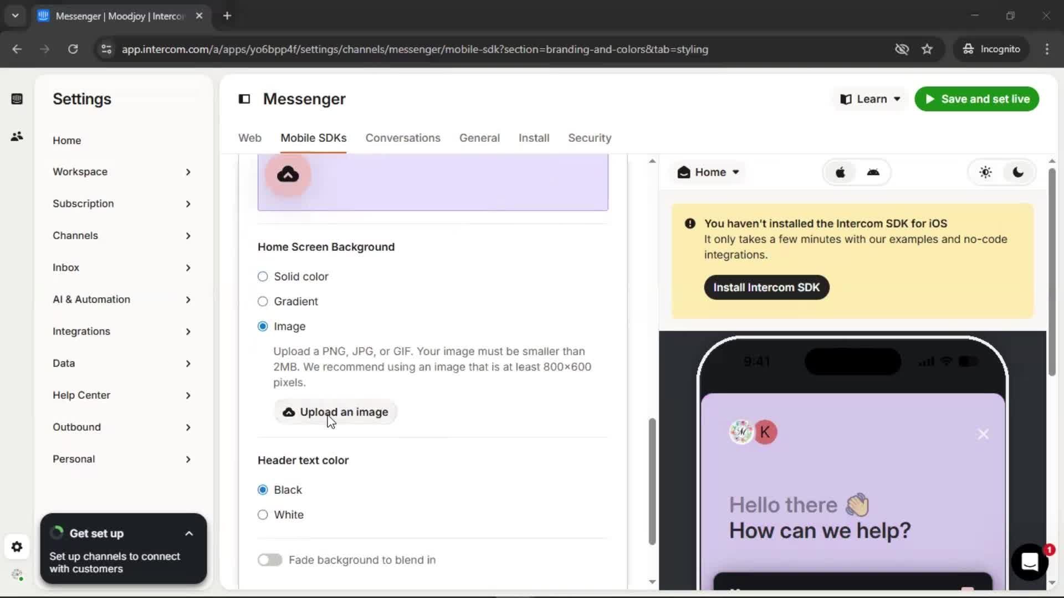Open the Intercom chat launcher bubble
The height and width of the screenshot is (598, 1064).
pos(1030,562)
